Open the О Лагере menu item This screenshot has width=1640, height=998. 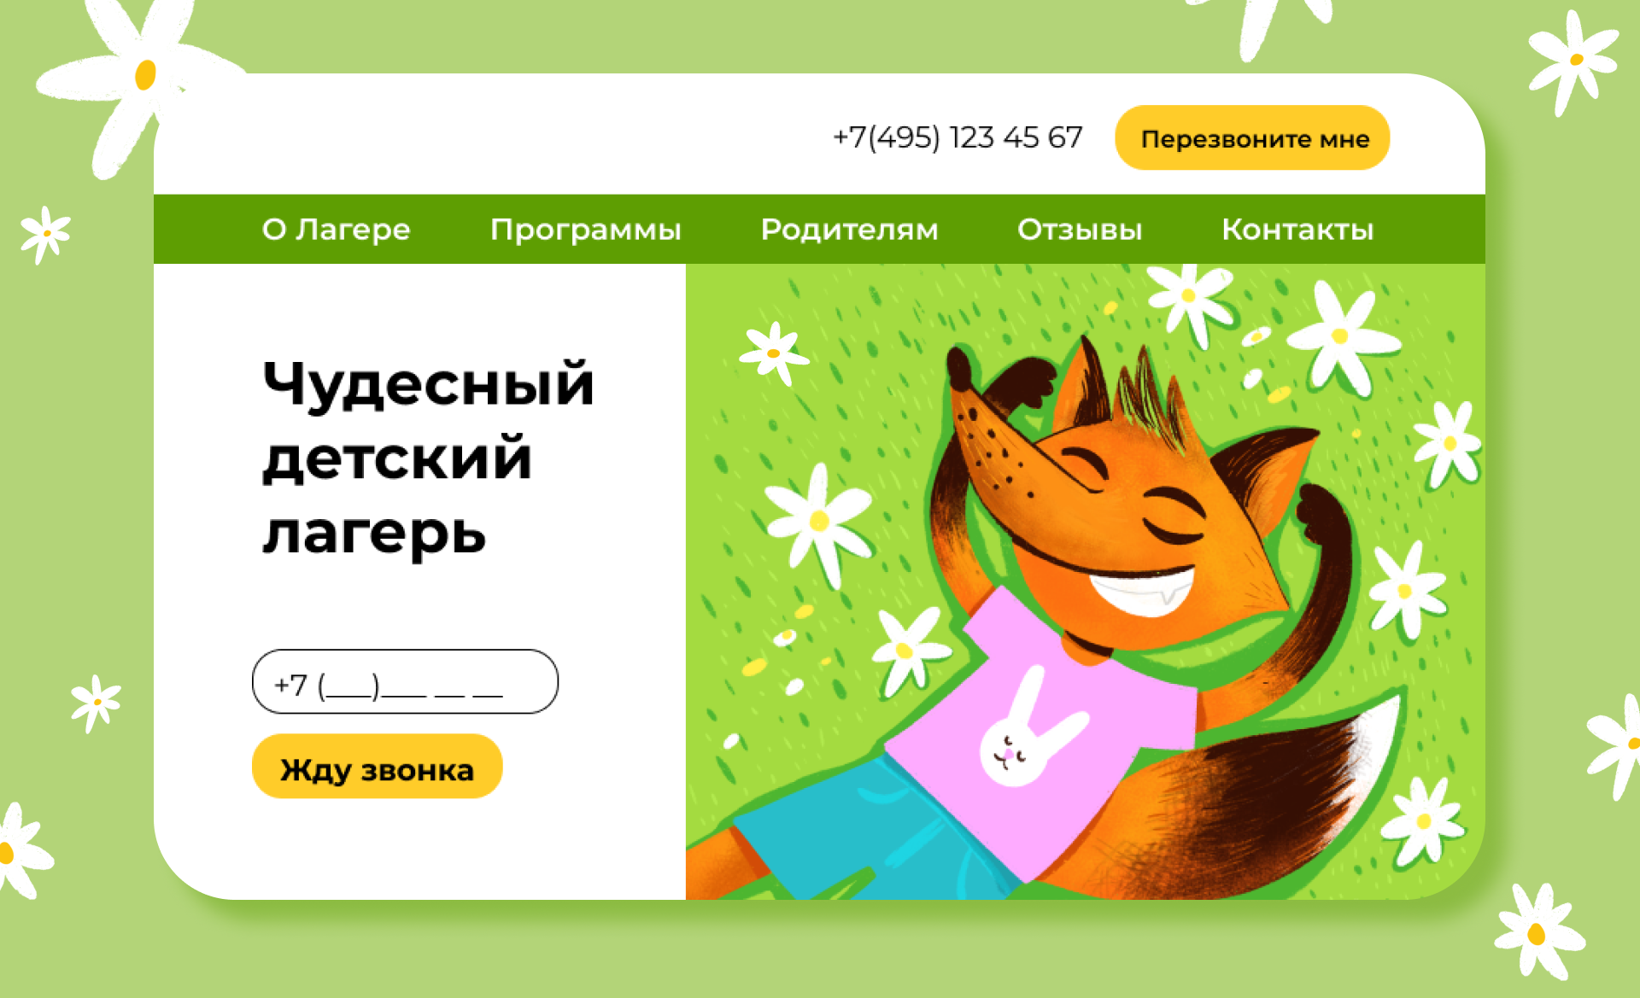point(336,230)
